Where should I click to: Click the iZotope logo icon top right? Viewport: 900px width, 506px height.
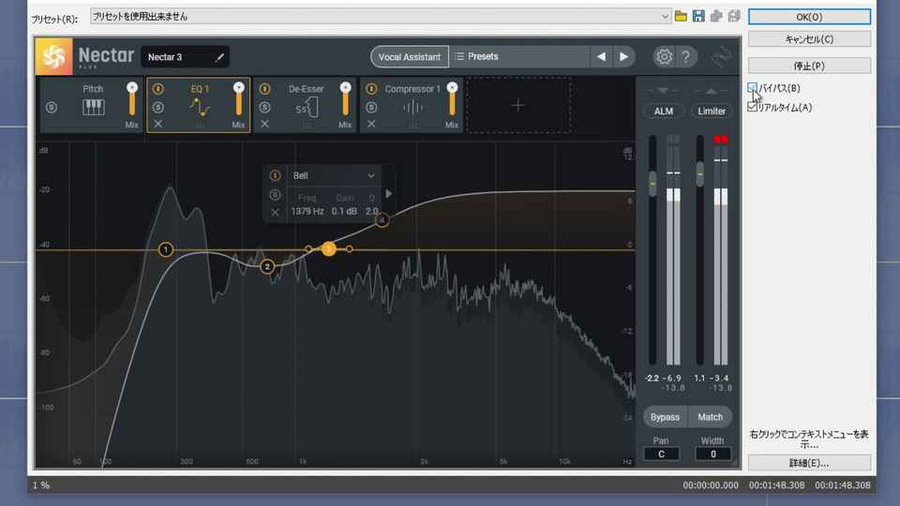[721, 56]
